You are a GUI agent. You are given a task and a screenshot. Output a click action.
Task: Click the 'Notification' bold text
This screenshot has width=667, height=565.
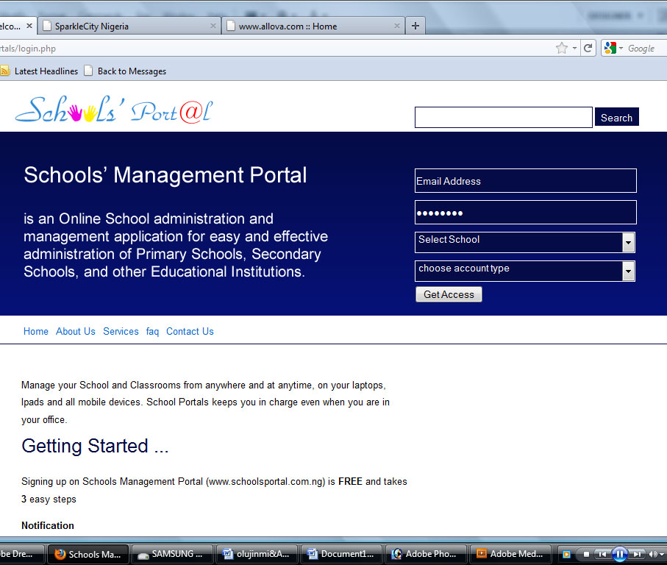[x=48, y=525]
